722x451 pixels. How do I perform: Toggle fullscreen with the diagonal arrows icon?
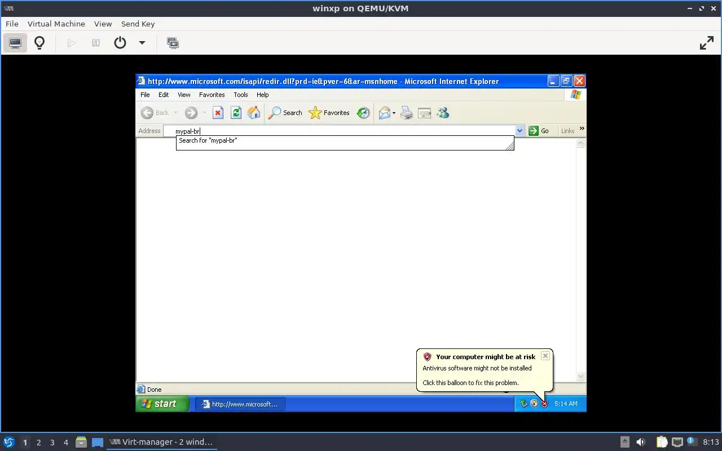click(707, 43)
